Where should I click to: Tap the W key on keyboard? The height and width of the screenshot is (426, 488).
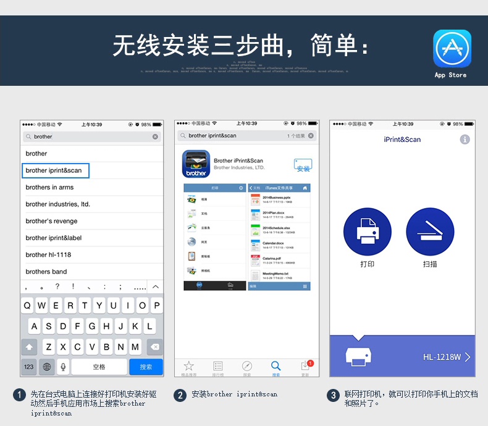(42, 306)
